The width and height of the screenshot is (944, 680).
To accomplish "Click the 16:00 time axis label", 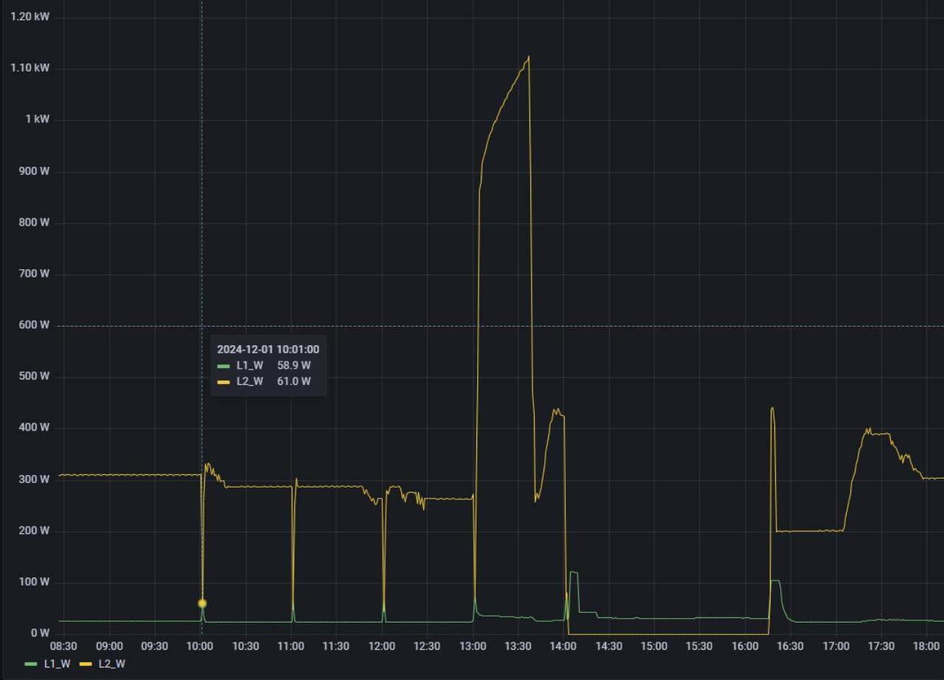I will [745, 646].
